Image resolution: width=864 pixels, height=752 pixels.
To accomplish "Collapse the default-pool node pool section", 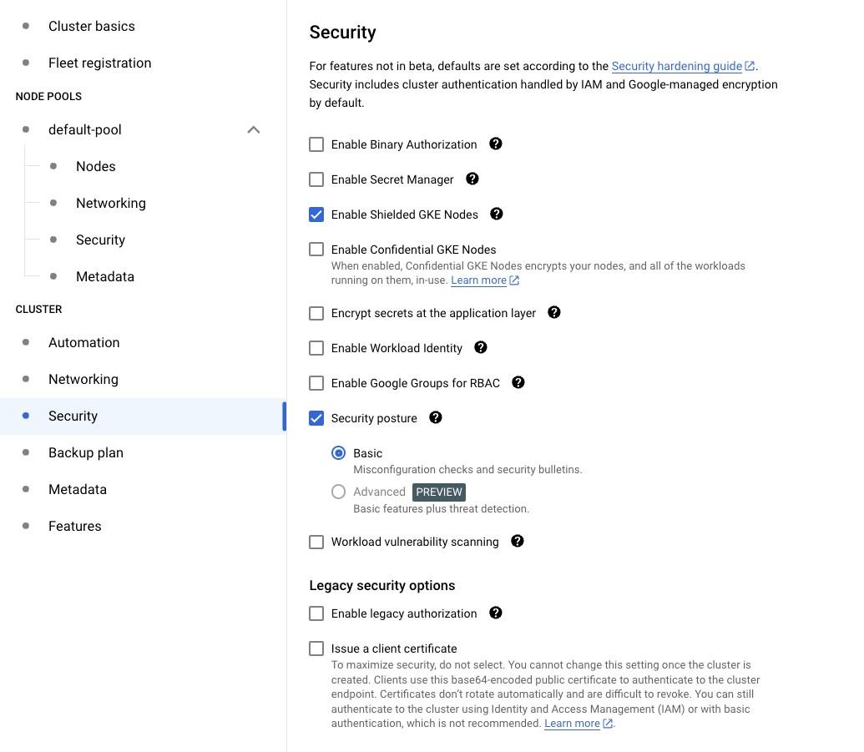I will (254, 130).
